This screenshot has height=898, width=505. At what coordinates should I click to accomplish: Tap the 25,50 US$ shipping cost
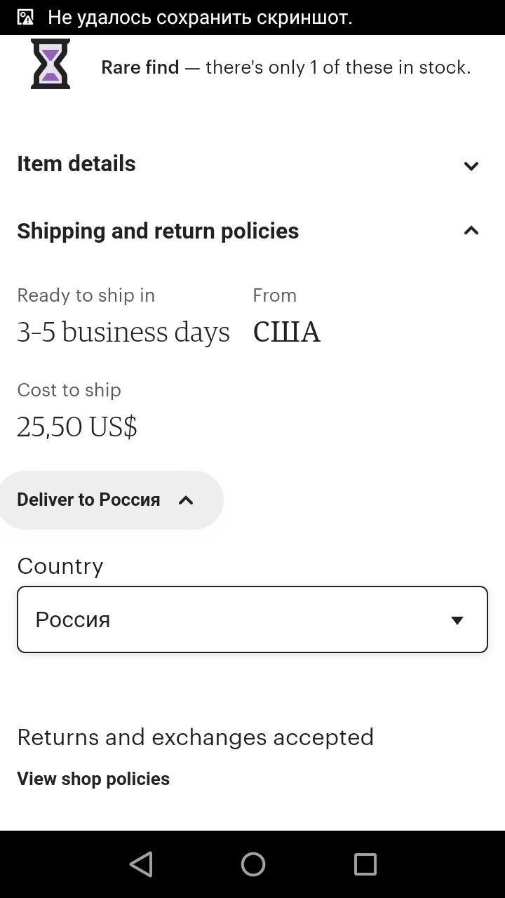(x=77, y=427)
